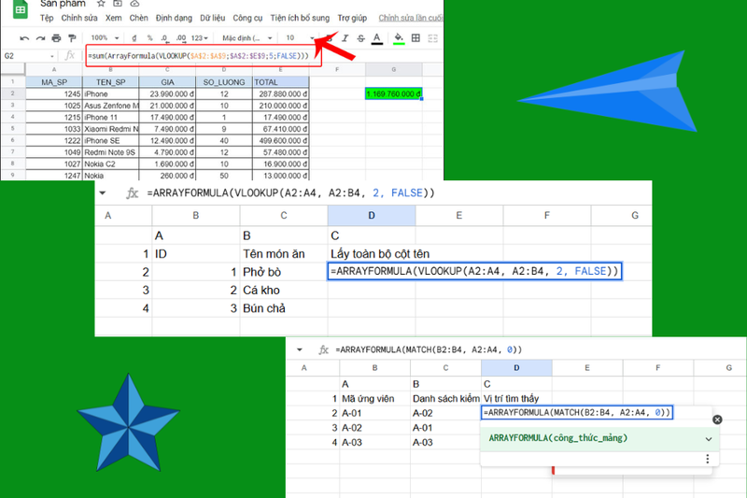Screen dimensions: 747x498
Task: Open the font size 10 dropdown
Action: coord(299,38)
